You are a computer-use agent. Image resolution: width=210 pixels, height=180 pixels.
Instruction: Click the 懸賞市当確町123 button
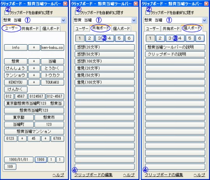point(34,110)
